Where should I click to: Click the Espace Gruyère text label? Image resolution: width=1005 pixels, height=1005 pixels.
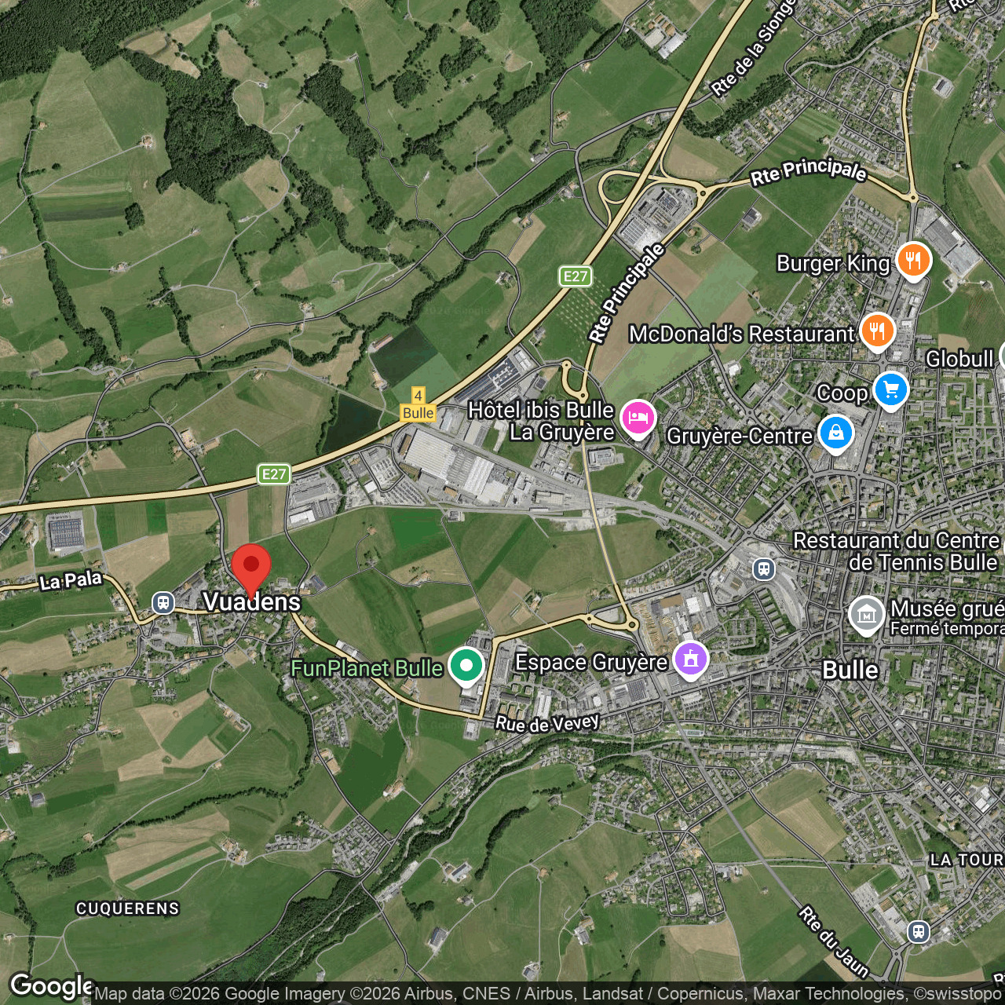coord(591,663)
